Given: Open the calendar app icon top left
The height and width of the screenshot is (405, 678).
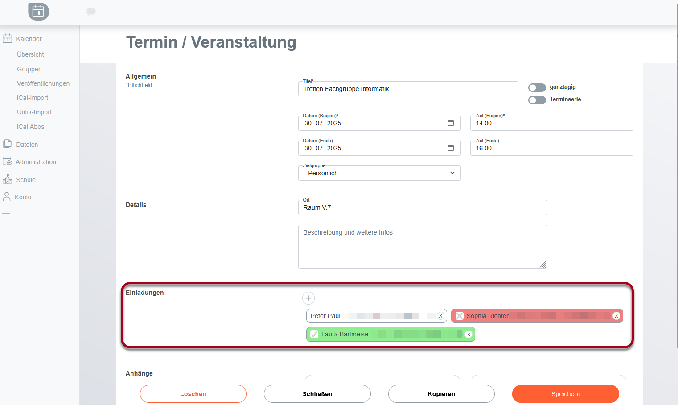Looking at the screenshot, I should point(38,11).
